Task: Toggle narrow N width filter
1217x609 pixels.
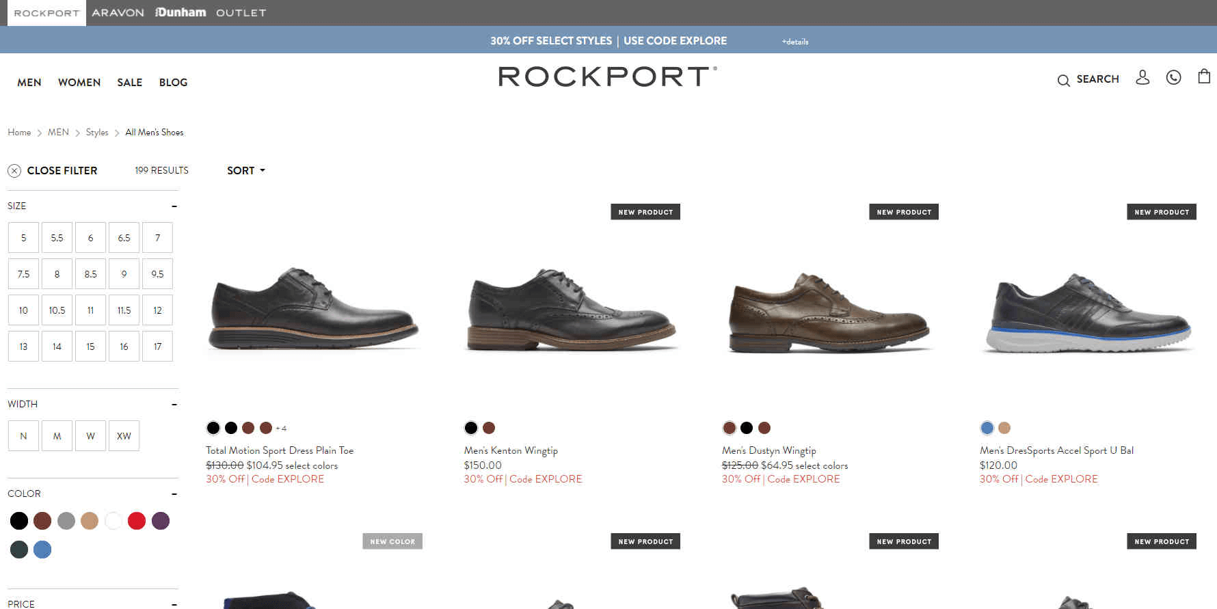Action: [x=23, y=436]
